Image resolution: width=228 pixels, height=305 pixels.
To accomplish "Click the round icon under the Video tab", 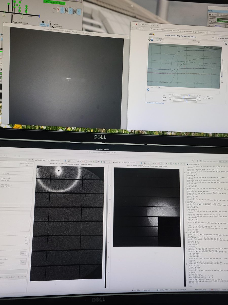I will pos(148,89).
